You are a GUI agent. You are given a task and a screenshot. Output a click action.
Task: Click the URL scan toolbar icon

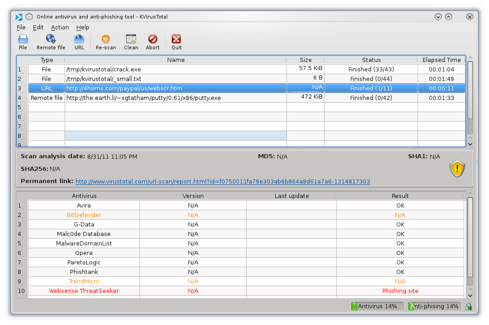click(x=79, y=42)
